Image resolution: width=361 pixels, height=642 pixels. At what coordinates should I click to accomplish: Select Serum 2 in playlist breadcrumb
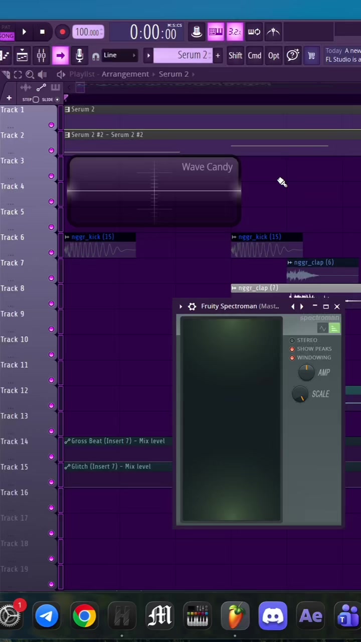pyautogui.click(x=173, y=74)
